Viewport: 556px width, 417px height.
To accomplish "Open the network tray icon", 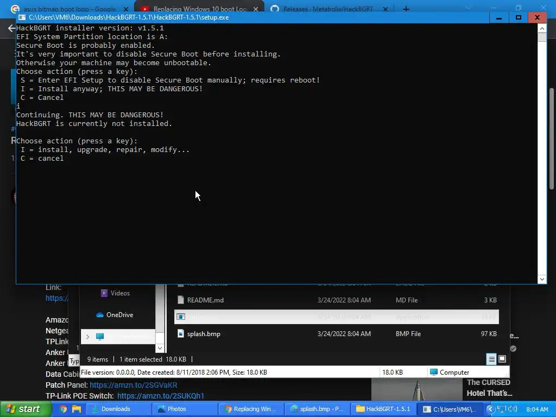I will click(x=502, y=409).
